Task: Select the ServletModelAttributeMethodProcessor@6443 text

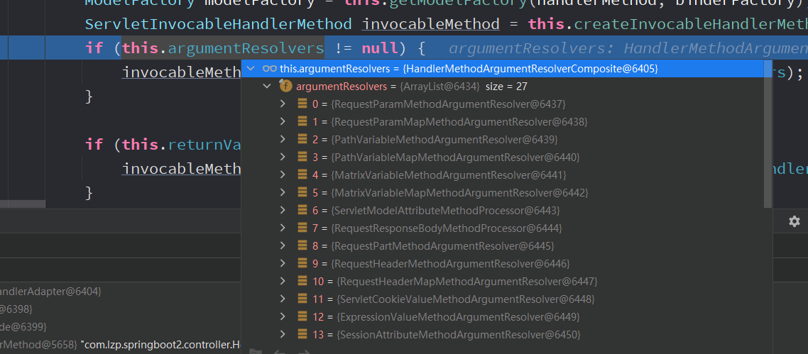Action: 445,211
